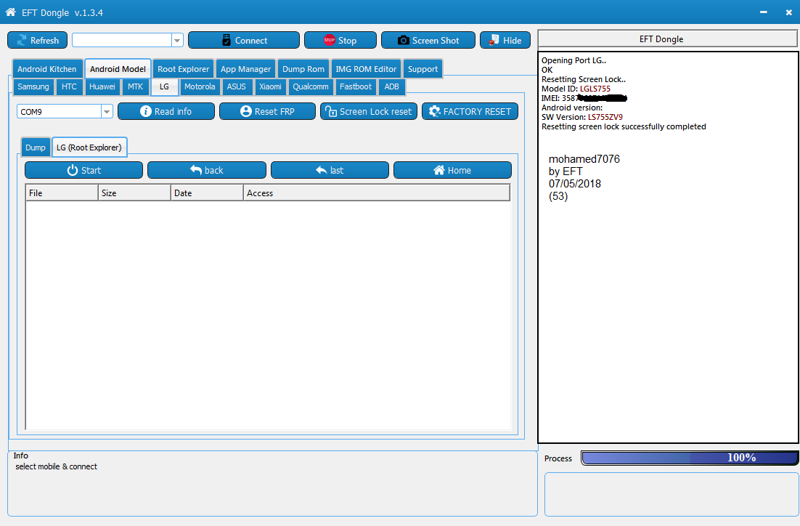
Task: Click the user icon on Reset FRP
Action: [246, 111]
